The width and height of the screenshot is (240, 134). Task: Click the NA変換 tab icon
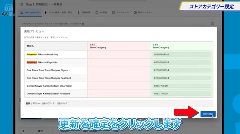(97, 13)
